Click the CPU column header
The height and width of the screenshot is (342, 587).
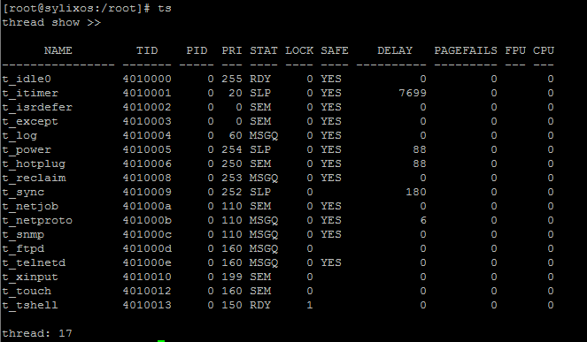point(544,50)
